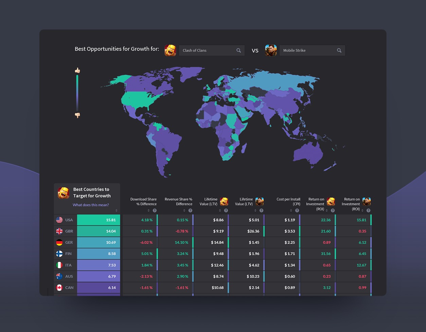Screen dimensions: 426x332
Task: Sort the Revenue Share % Difference column
Action: [x=184, y=210]
